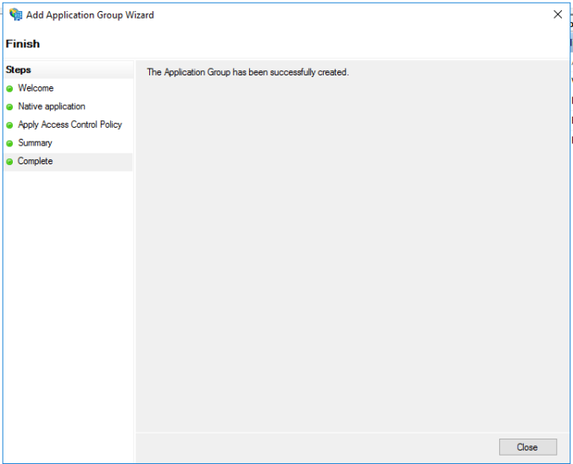The width and height of the screenshot is (573, 464).
Task: Select the Native application step
Action: [x=52, y=106]
